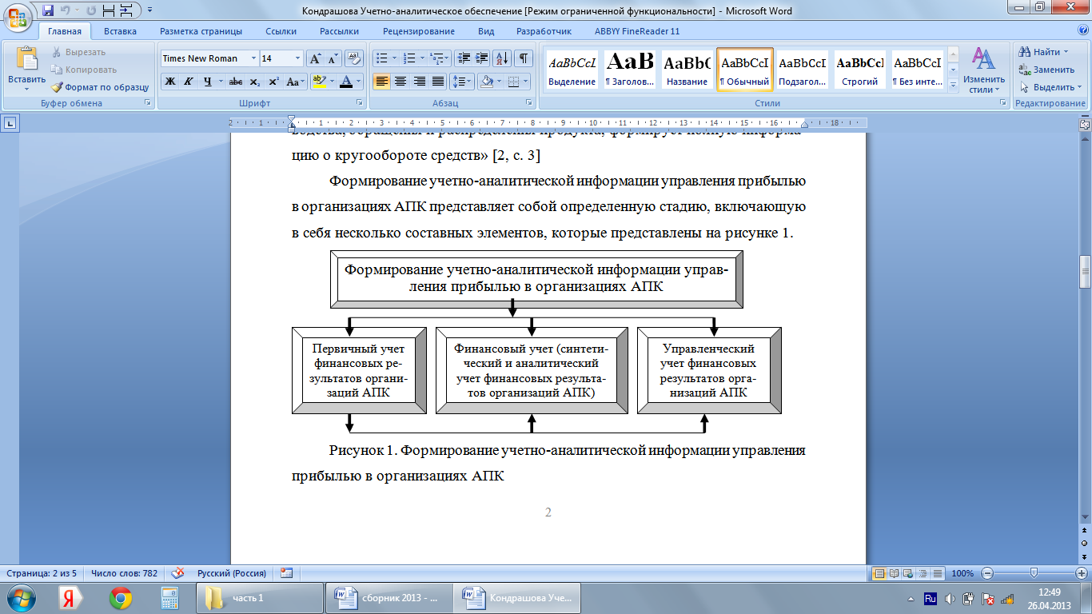Click Replace (Заменить)
Image resolution: width=1092 pixels, height=614 pixels.
pos(1047,70)
